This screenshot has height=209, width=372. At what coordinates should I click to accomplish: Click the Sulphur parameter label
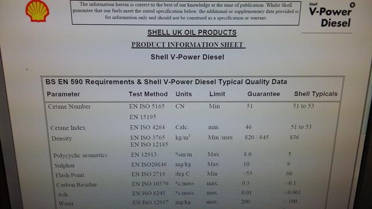(x=65, y=165)
